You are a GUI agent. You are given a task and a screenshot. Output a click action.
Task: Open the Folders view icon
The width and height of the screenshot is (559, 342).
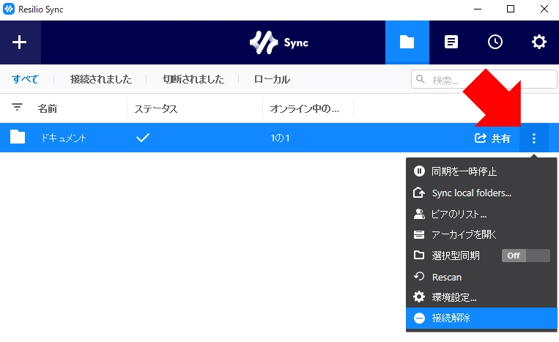coord(407,42)
